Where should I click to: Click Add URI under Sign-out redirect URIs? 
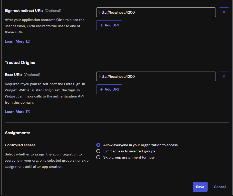click(x=109, y=25)
